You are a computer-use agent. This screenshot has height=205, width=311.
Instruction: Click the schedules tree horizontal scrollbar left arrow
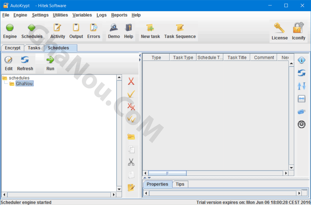tap(4, 194)
